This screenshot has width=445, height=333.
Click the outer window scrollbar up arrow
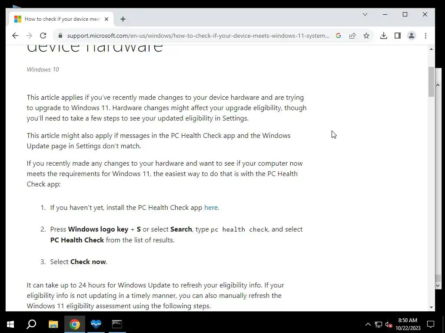coord(438,85)
